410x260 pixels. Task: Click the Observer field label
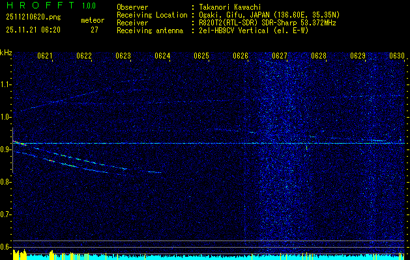(x=132, y=7)
